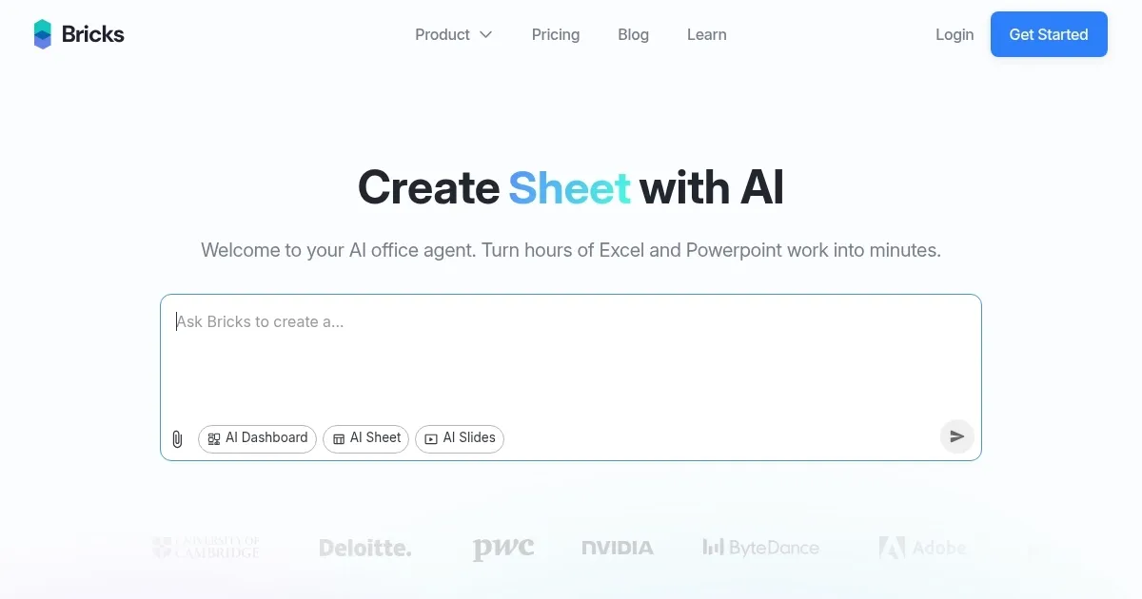Click the Bricks logo icon
Screen dimensions: 1142x599
pos(43,33)
